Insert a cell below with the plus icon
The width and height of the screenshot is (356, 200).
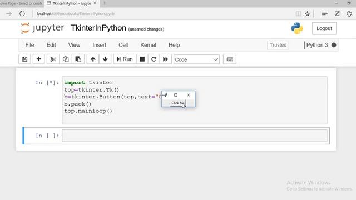click(38, 59)
